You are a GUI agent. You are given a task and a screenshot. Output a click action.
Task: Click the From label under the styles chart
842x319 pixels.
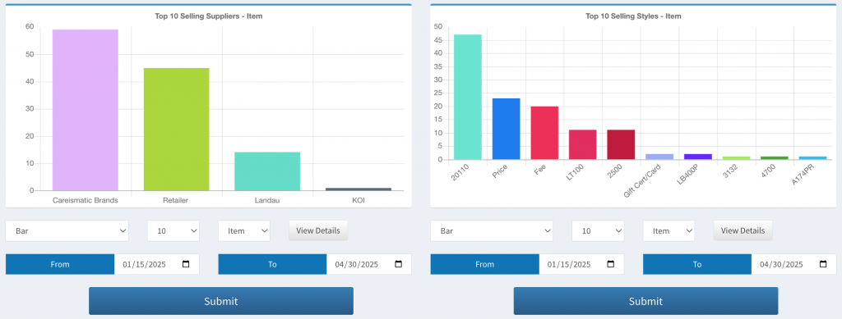[485, 264]
